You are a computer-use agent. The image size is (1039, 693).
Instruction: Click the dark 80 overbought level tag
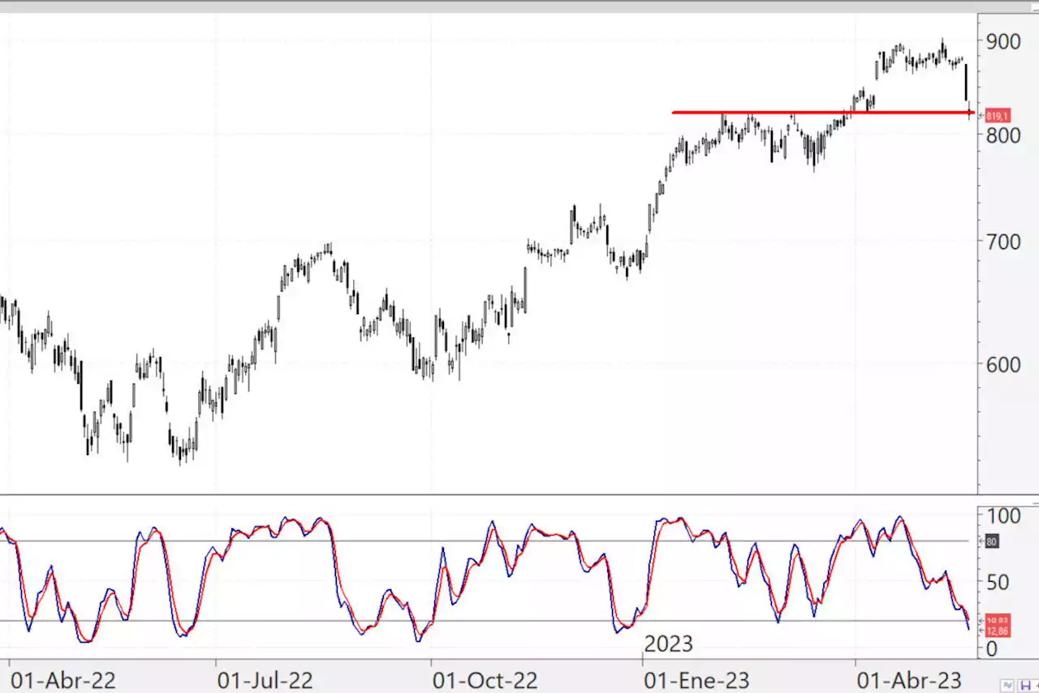pos(992,541)
